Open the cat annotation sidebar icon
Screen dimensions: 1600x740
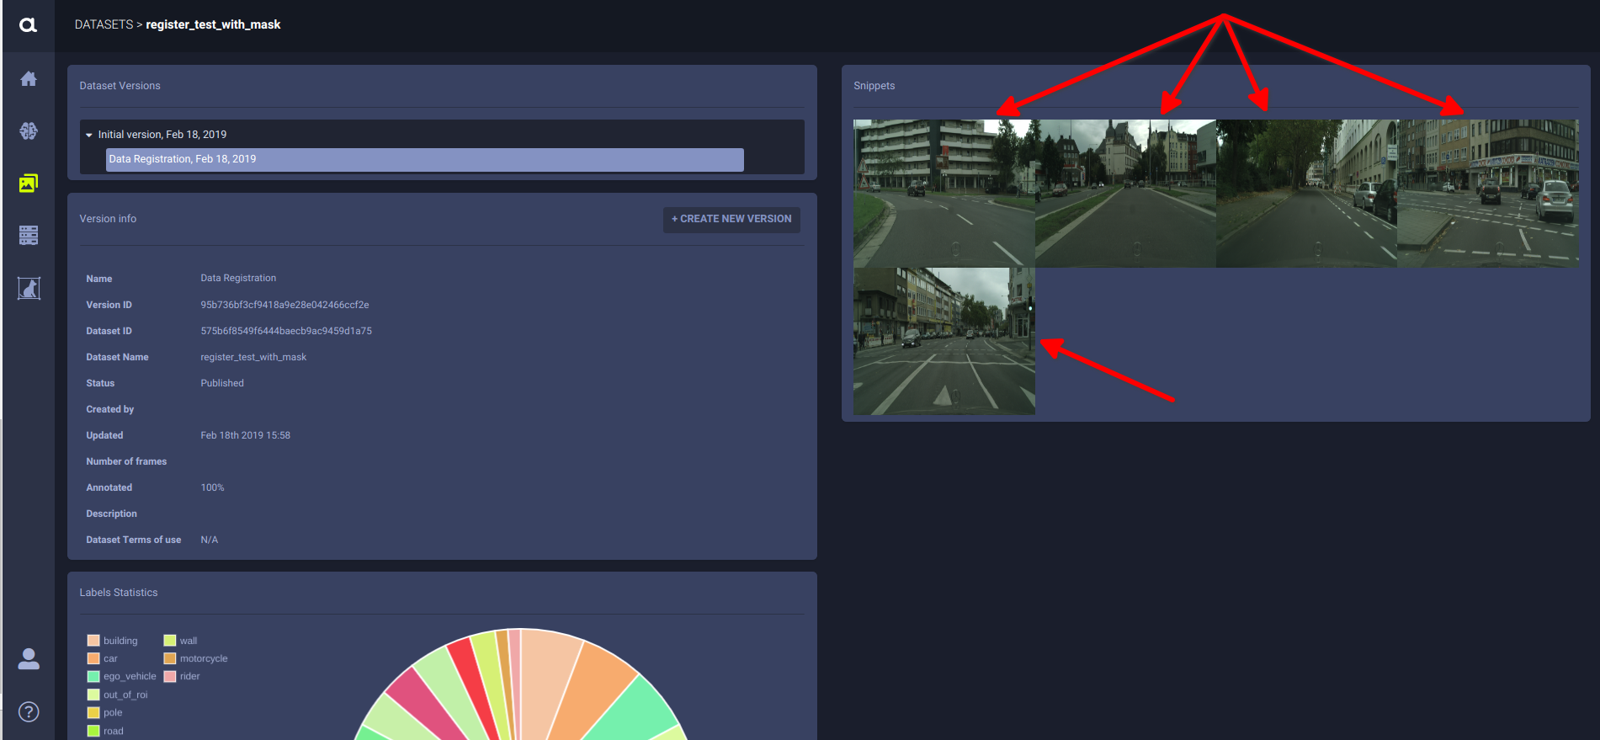[x=29, y=289]
